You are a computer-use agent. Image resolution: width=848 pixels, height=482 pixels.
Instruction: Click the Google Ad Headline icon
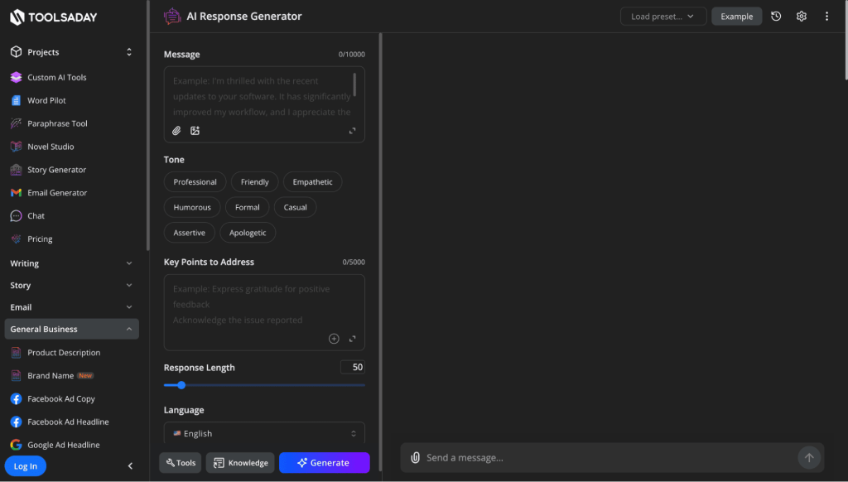pyautogui.click(x=17, y=445)
